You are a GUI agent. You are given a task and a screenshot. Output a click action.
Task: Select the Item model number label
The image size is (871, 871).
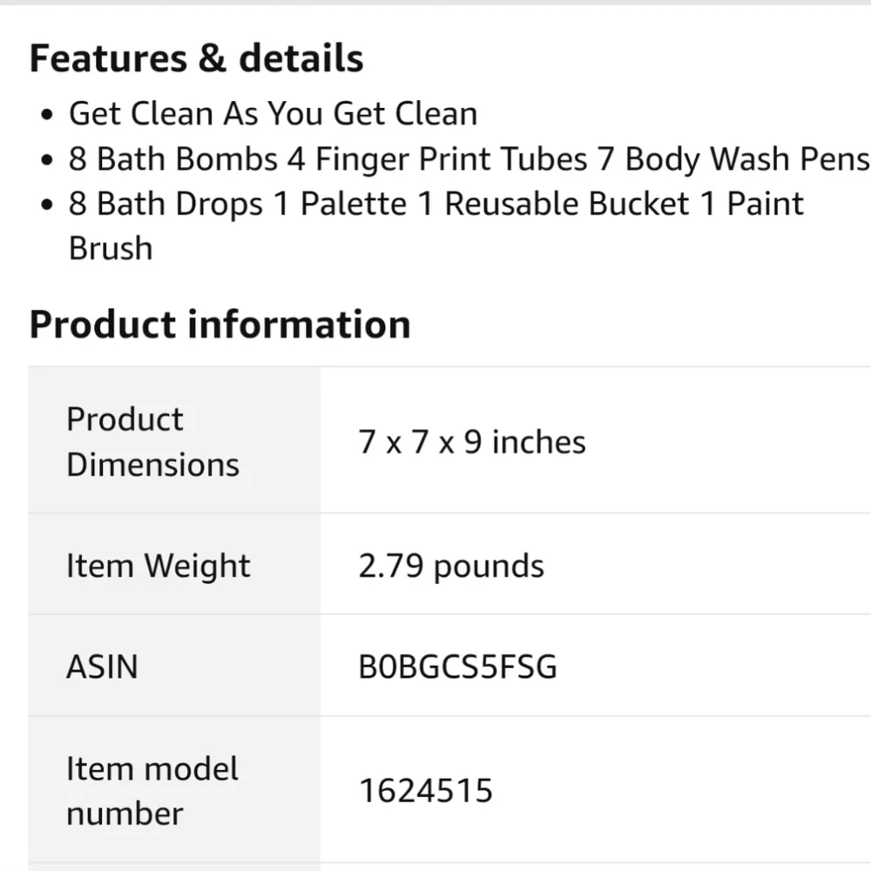click(x=152, y=791)
